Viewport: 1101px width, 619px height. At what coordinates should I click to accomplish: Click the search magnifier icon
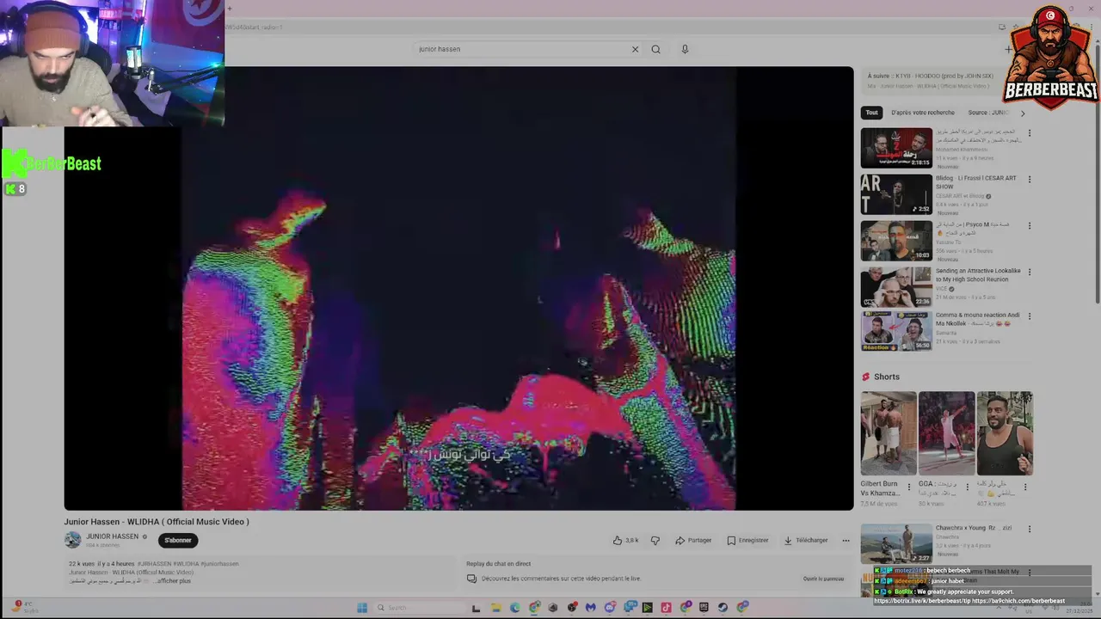tap(655, 49)
